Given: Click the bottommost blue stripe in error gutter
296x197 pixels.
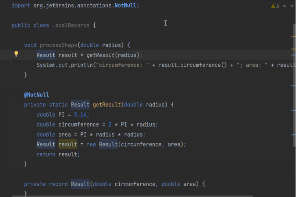Looking at the screenshot, I should (x=294, y=135).
